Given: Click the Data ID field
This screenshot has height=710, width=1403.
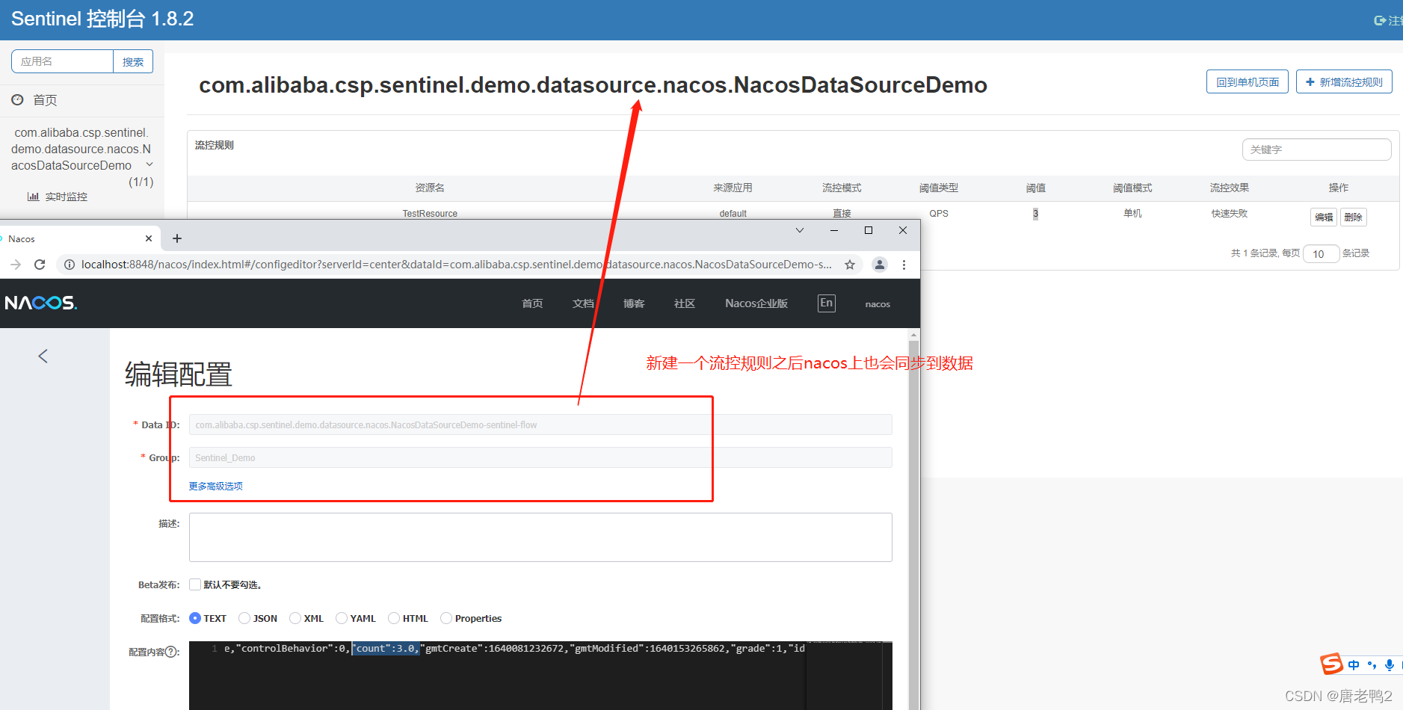Looking at the screenshot, I should coord(540,425).
